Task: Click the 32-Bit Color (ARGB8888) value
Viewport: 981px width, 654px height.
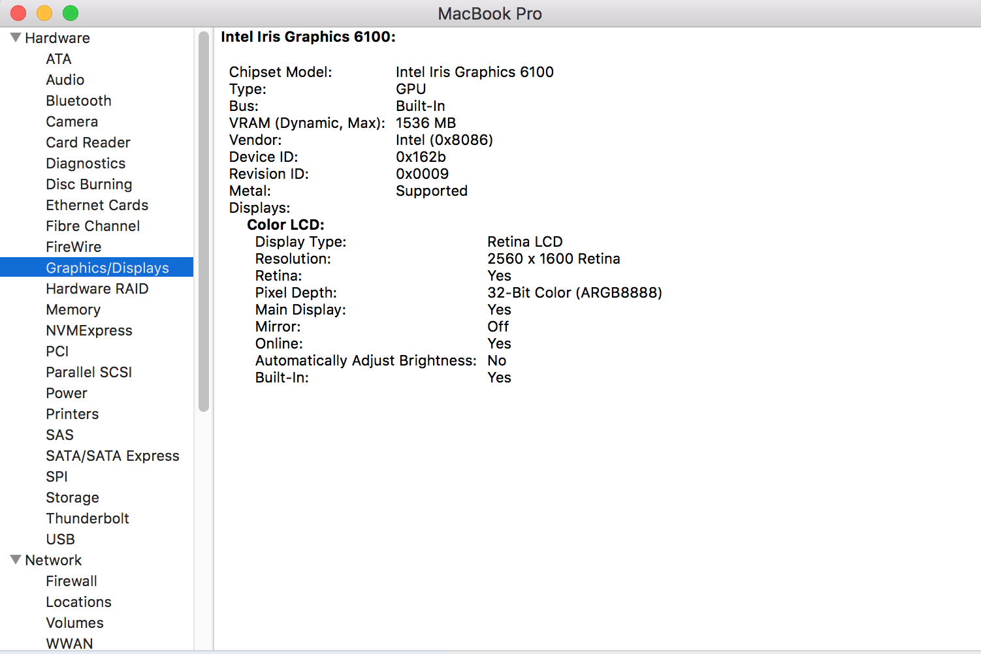Action: pos(575,292)
